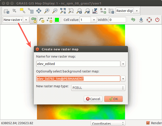162x126 pixels.
Task: Select the digitize point tool
Action: [49, 20]
